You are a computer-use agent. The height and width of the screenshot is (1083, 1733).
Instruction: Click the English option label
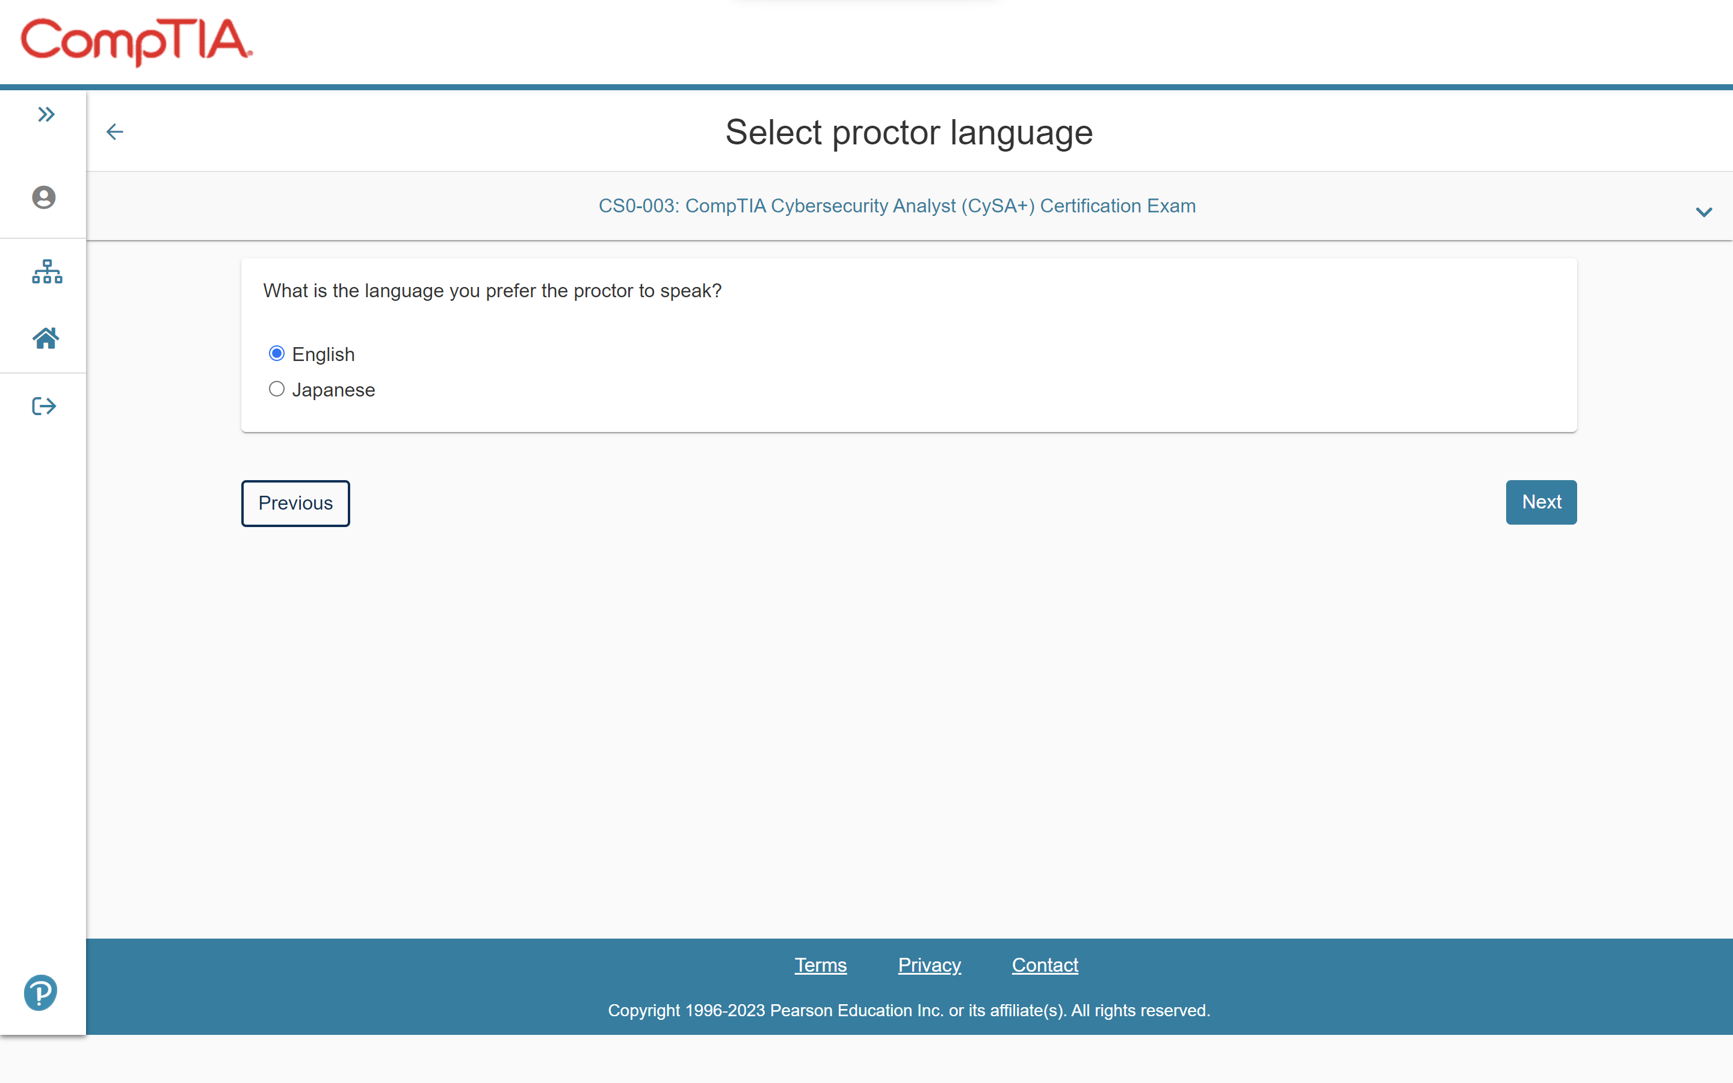click(x=323, y=354)
